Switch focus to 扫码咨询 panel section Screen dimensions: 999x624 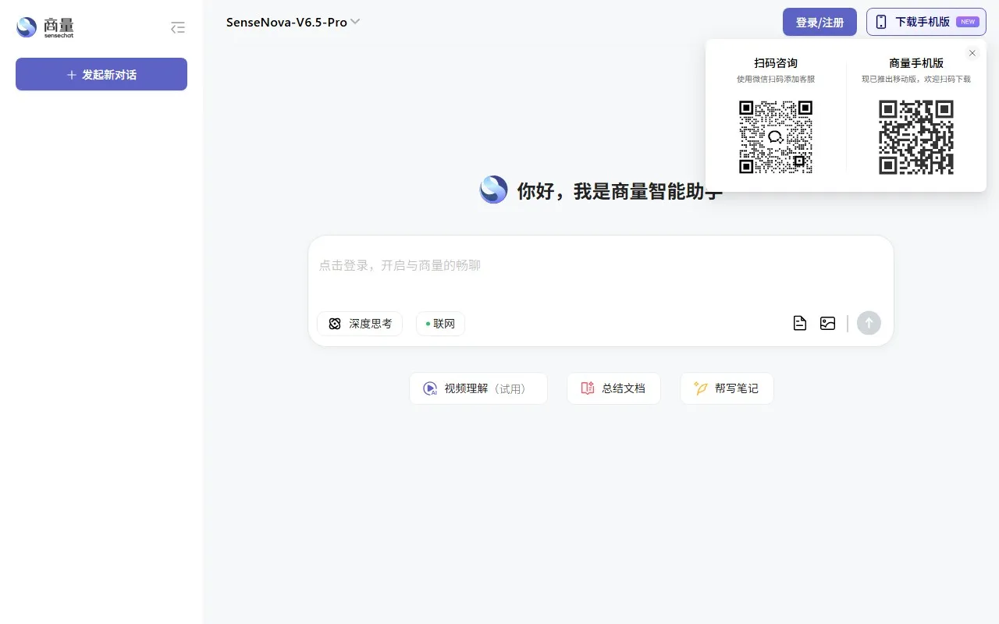click(x=776, y=62)
